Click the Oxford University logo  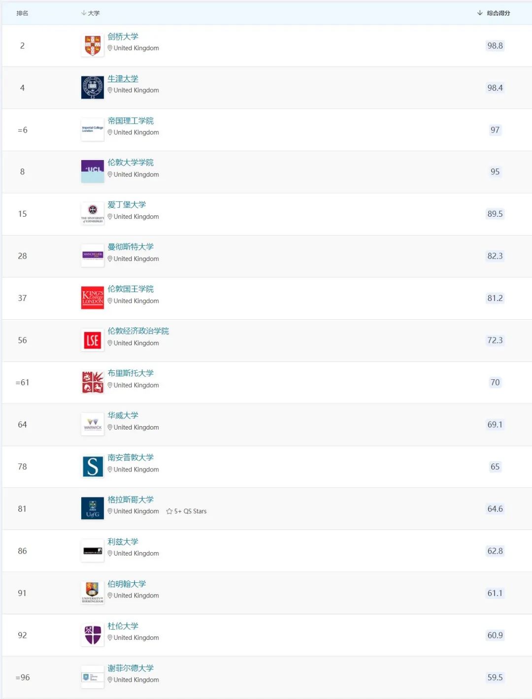(x=93, y=88)
